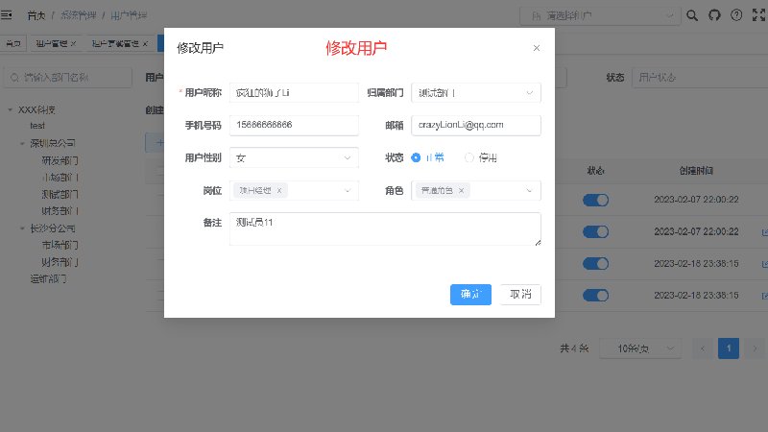
Task: Open the 用户状态 filter select
Action: pyautogui.click(x=701, y=78)
